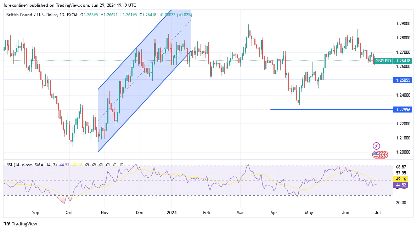Click the 20.00 RSI axis label
Screen dimensions: 417x230
click(401, 203)
